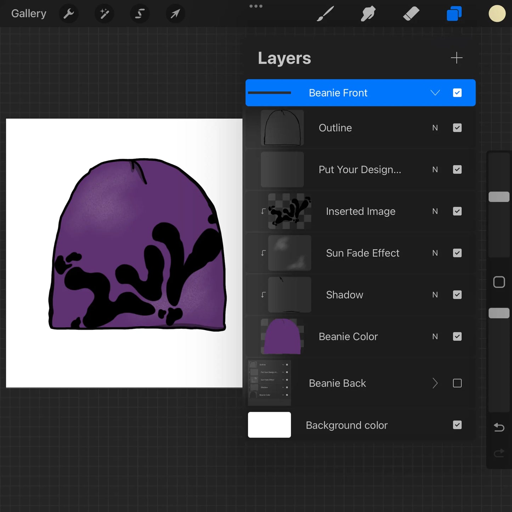Enable visibility of Beanie Back group
512x512 pixels.
tap(457, 383)
